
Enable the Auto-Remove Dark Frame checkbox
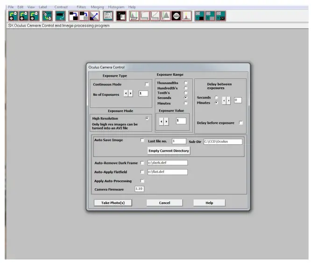[142, 163]
